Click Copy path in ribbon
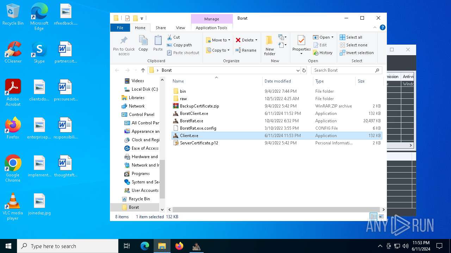 click(179, 45)
